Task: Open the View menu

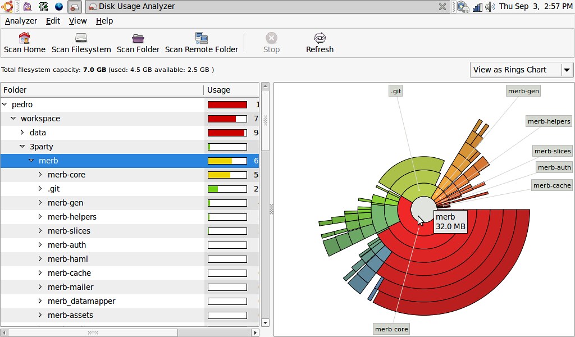Action: pos(77,21)
